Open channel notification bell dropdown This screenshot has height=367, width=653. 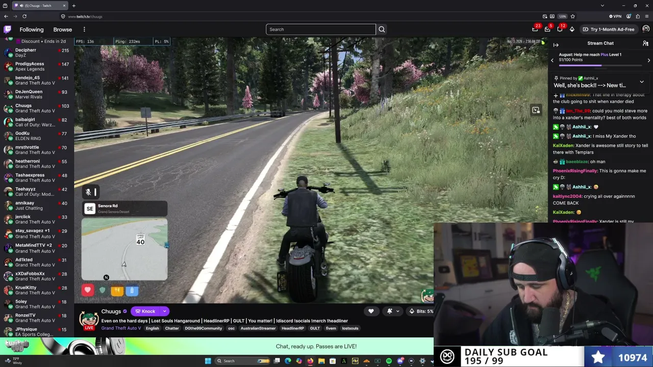[392, 311]
